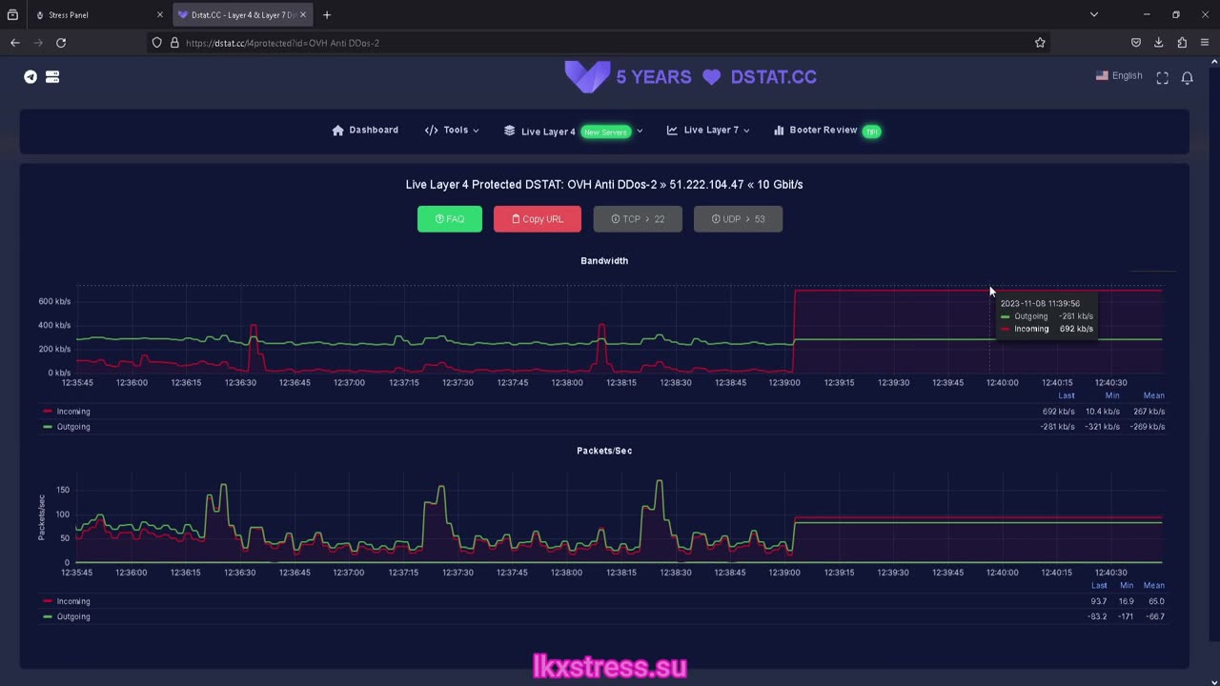Open a new browser tab
Viewport: 1220px width, 686px height.
point(327,15)
